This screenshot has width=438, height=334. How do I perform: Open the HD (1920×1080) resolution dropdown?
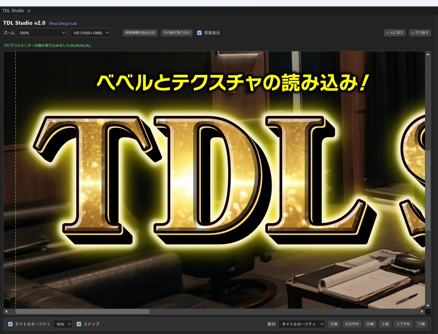pos(90,33)
